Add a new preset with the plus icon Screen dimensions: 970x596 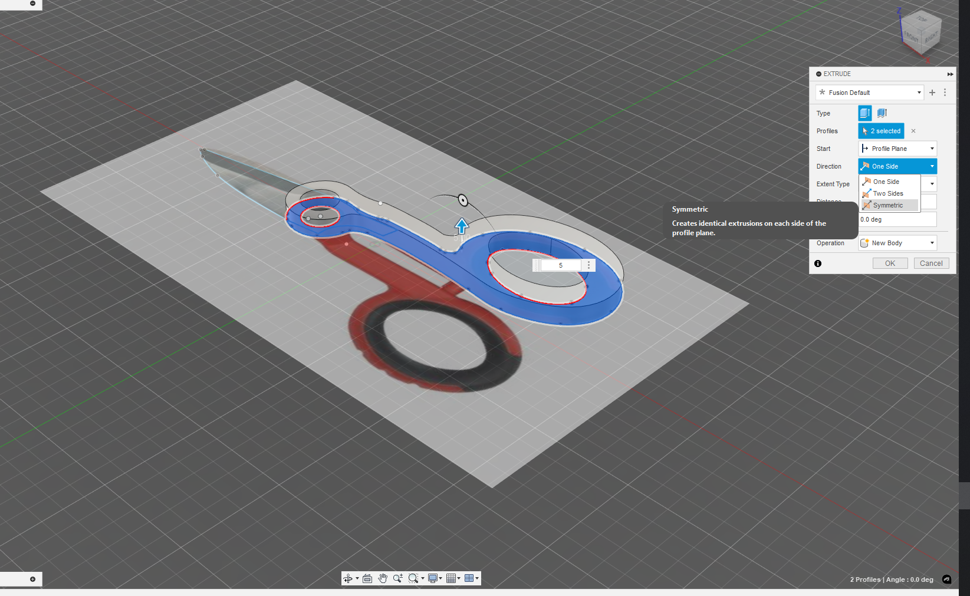(932, 93)
